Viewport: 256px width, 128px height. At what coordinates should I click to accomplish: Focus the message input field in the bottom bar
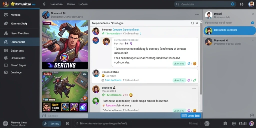pos(137,123)
